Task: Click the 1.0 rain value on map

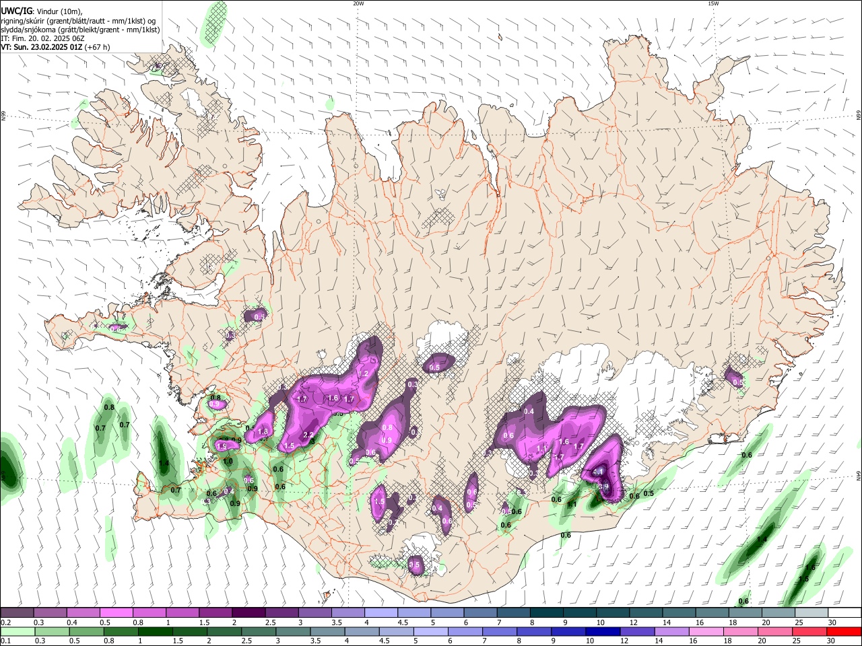Action: coord(228,462)
